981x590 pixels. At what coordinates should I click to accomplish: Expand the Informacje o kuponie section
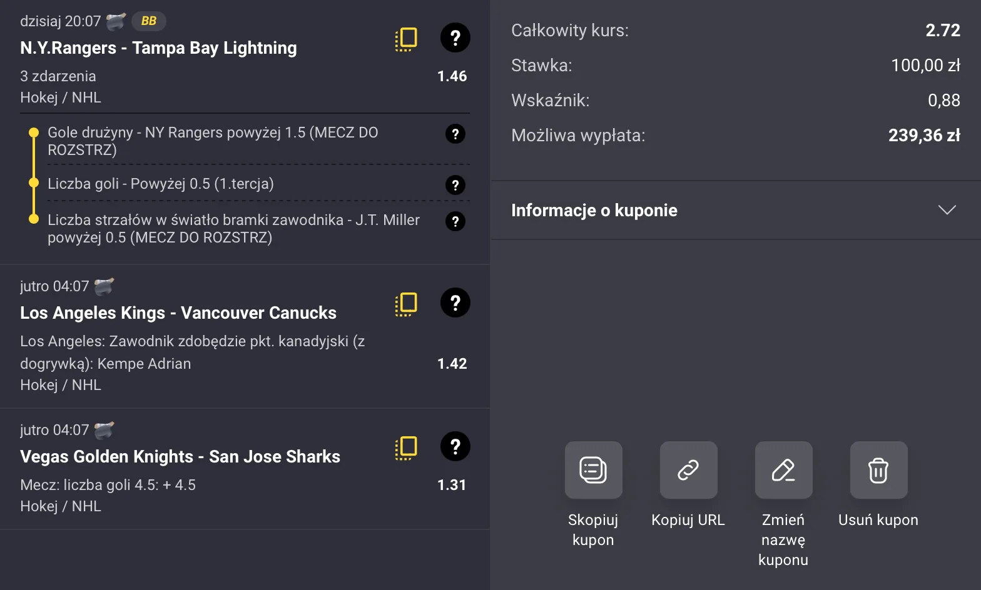947,210
